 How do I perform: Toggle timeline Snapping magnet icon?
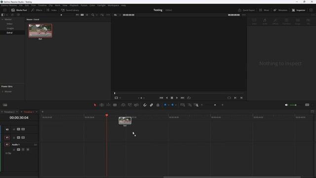[145, 105]
